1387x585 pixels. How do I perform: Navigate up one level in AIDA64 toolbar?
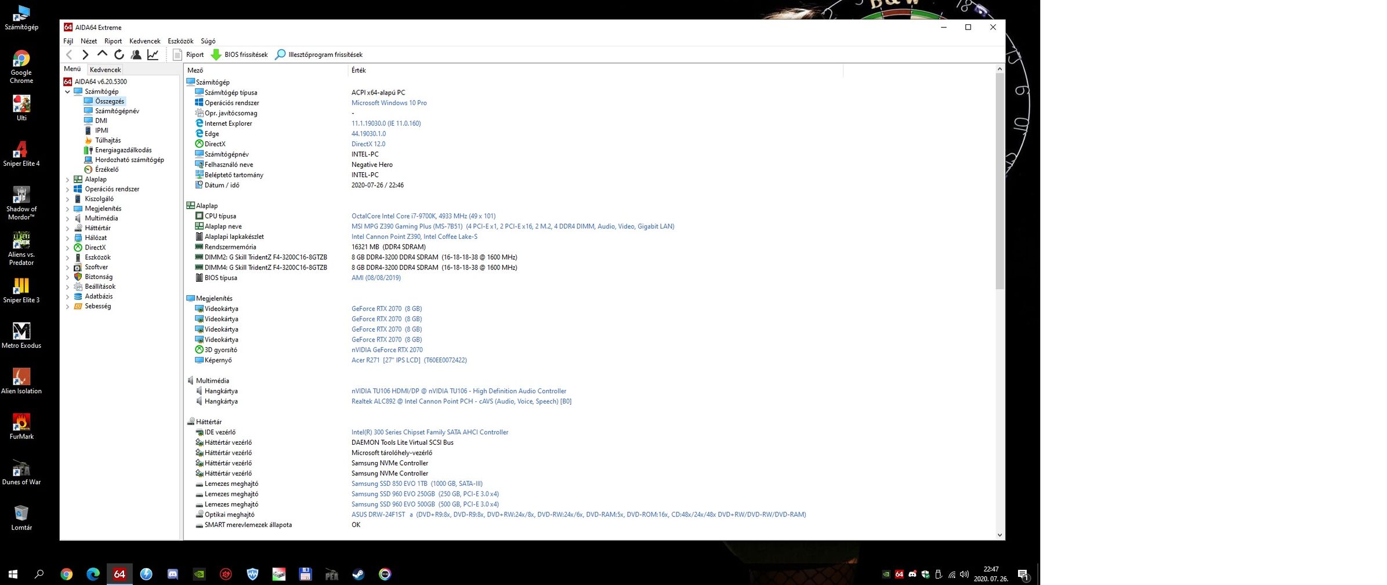click(102, 54)
